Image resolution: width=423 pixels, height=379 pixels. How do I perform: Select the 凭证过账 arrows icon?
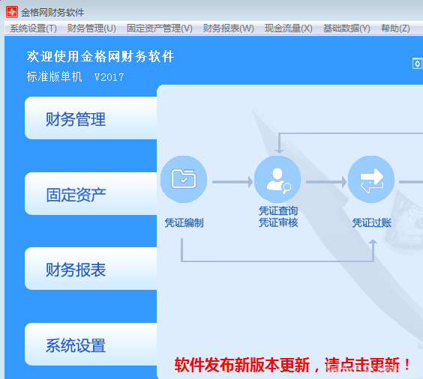click(371, 180)
